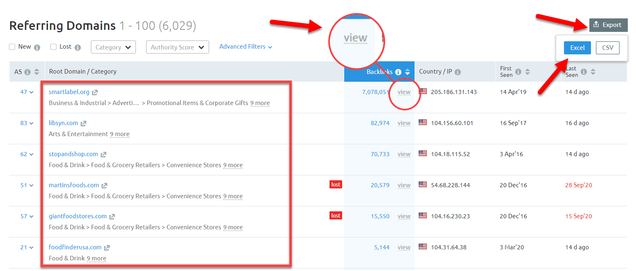
Task: View backlinks from giantfoodstores.com row
Action: pos(404,216)
